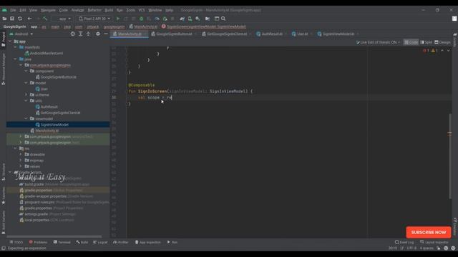The width and height of the screenshot is (458, 257).
Task: Open Live Edit of literals dropdown
Action: click(x=378, y=42)
